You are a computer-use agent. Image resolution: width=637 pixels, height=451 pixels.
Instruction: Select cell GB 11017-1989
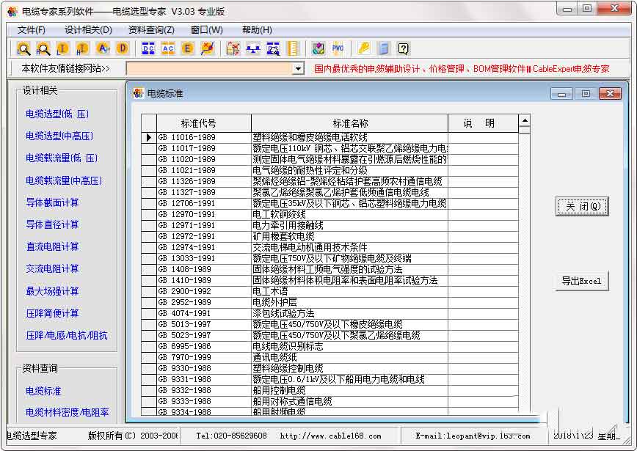(204, 149)
